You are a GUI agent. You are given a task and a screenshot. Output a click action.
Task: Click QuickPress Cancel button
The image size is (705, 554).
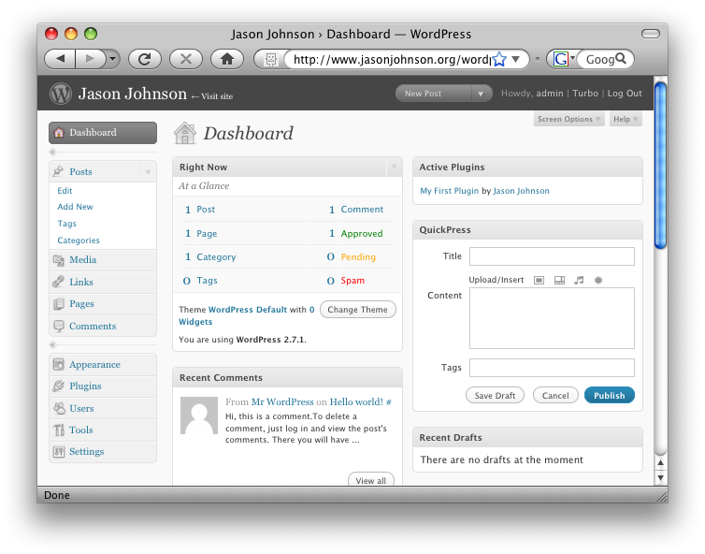(x=555, y=396)
